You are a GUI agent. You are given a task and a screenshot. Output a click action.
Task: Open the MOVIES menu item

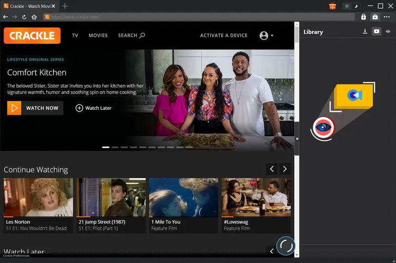[x=98, y=35]
